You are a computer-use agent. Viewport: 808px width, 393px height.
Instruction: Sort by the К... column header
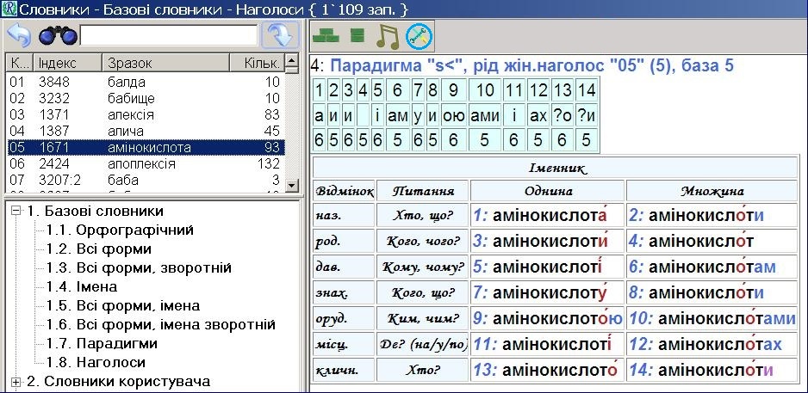click(x=20, y=63)
